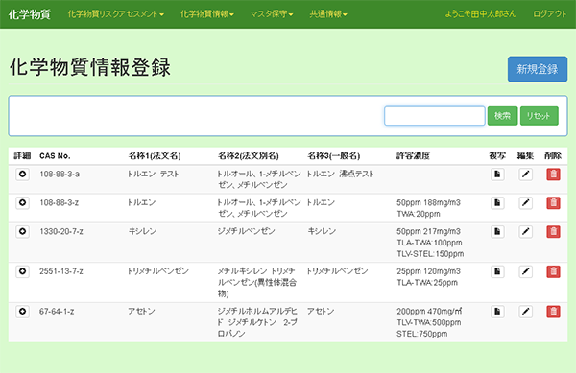Image resolution: width=576 pixels, height=373 pixels.
Task: Open the 共通情報 dropdown menu
Action: point(328,14)
